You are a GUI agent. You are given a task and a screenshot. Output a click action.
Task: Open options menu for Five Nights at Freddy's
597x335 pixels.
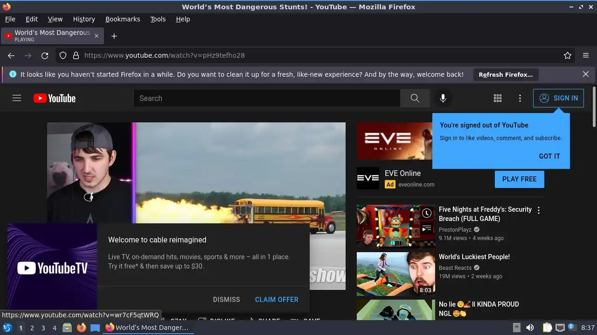pos(538,210)
